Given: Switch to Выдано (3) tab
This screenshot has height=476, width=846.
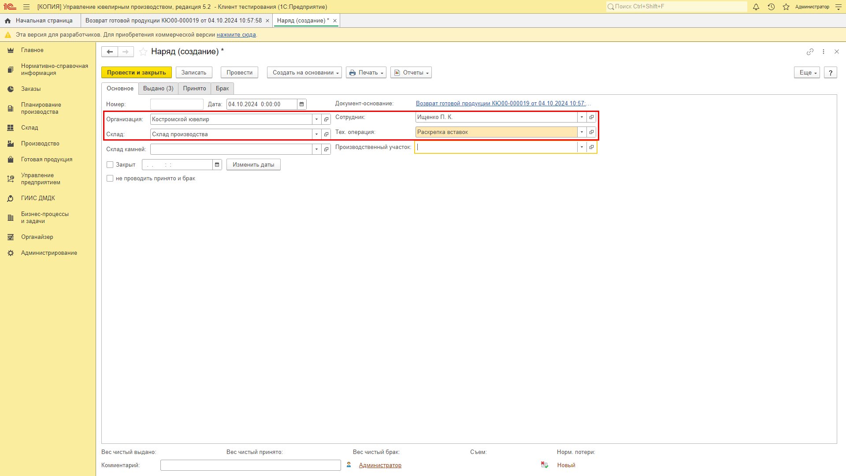Looking at the screenshot, I should point(158,89).
